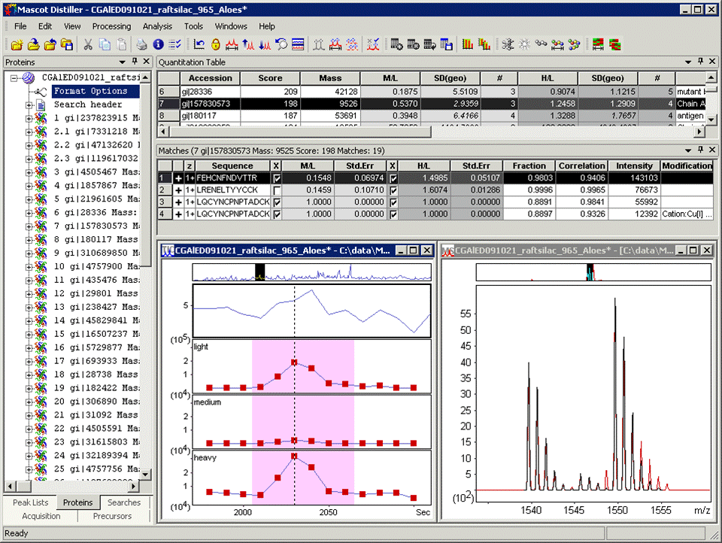Screen dimensions: 722x543
Task: Expand protein tree node 1 gi|237823915
Action: point(29,118)
